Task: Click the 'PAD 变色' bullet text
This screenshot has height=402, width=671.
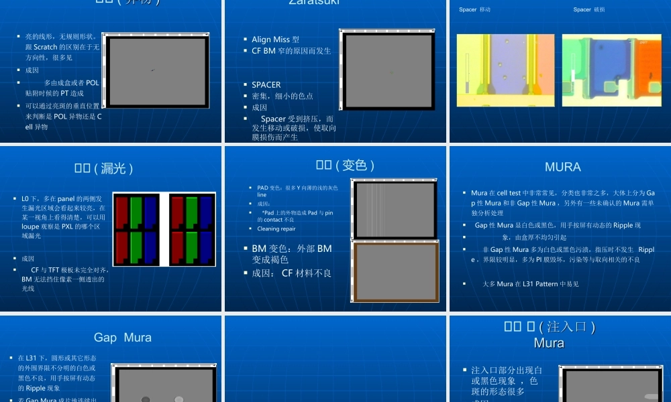Action: click(x=297, y=191)
